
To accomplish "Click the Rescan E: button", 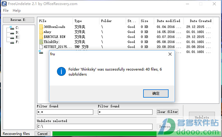I will click(x=18, y=20).
